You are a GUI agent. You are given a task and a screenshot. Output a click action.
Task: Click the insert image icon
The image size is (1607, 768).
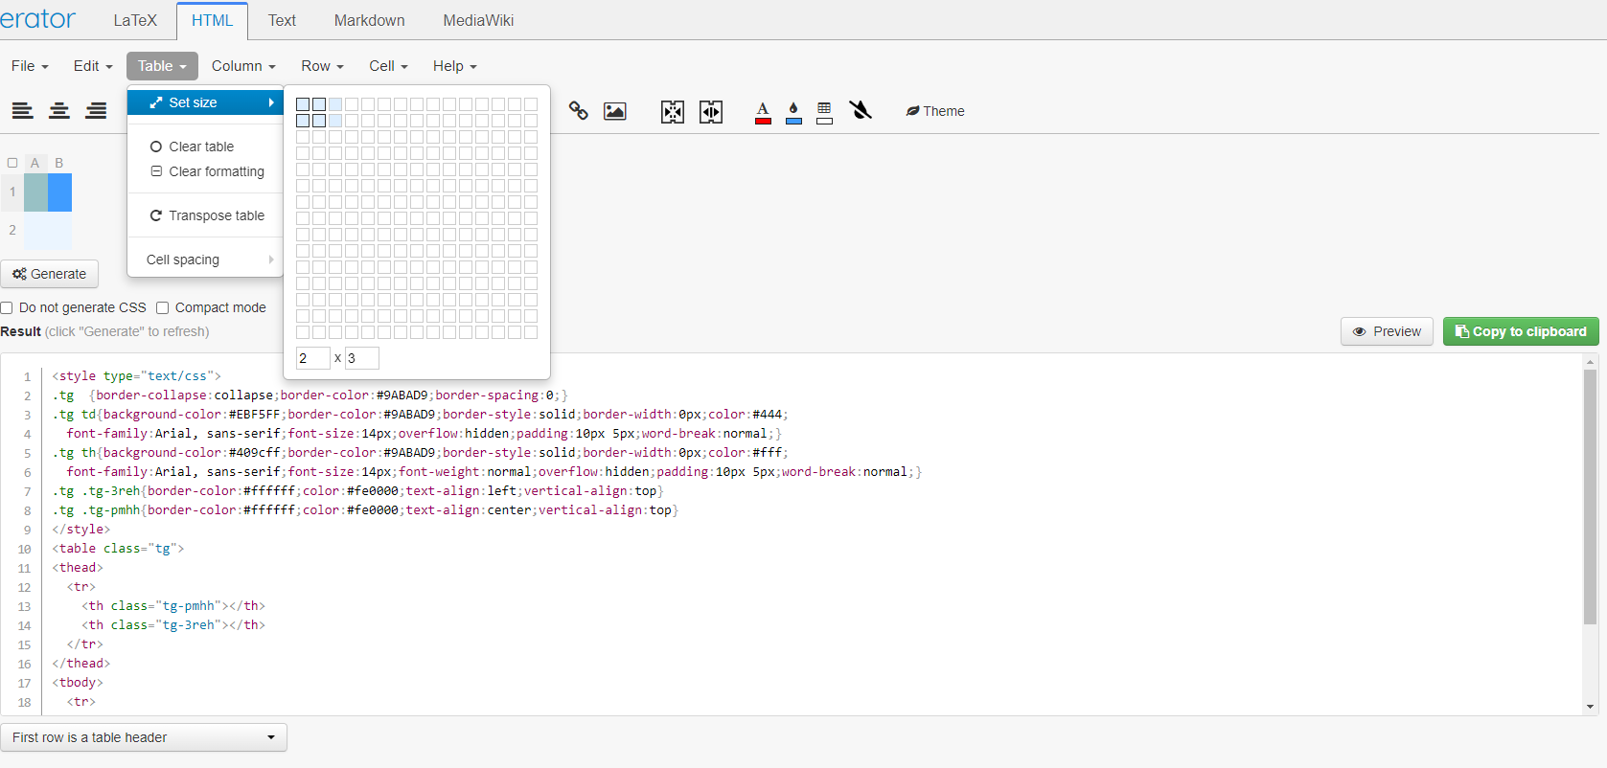(615, 111)
